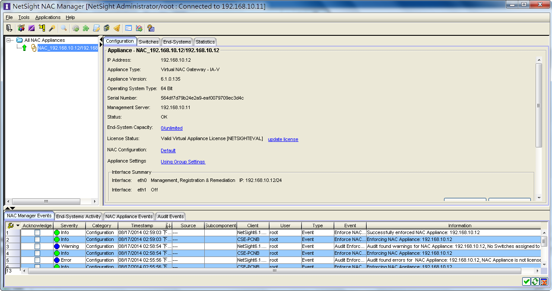Click the book with magnifier toolbar icon

106,28
